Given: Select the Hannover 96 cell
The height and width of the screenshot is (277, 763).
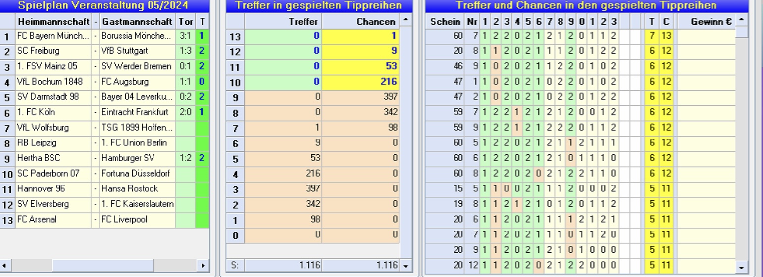Looking at the screenshot, I should (x=53, y=189).
